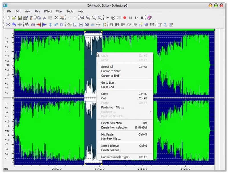Cut selection with scissors icon
The height and width of the screenshot is (173, 228).
pyautogui.click(x=44, y=18)
